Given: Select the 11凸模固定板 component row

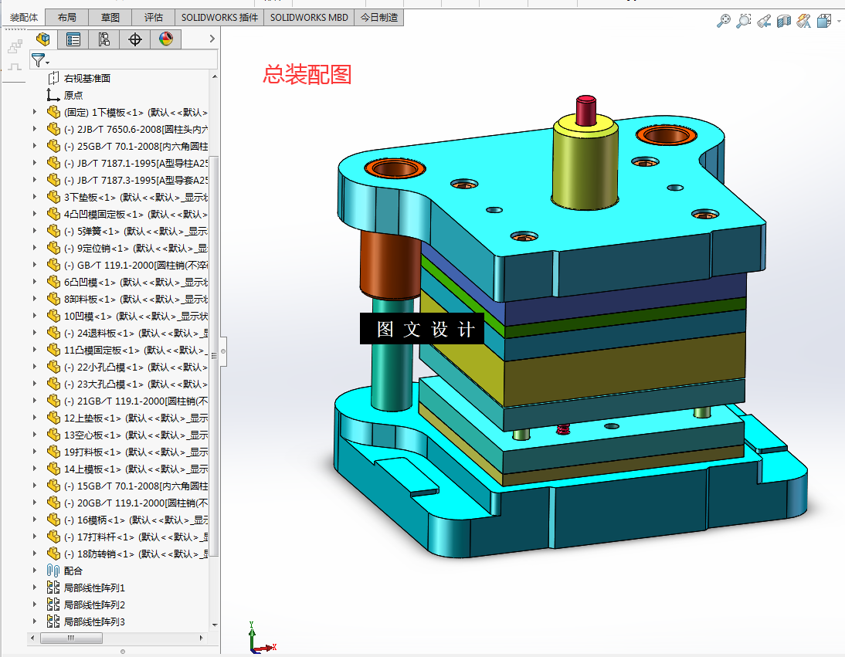Looking at the screenshot, I should (x=127, y=350).
